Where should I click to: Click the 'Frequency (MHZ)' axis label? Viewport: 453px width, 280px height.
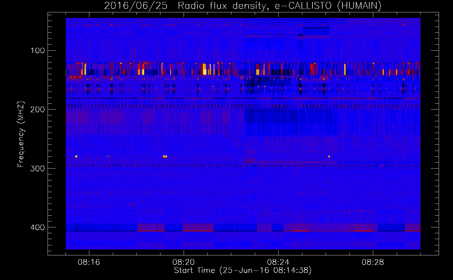click(x=21, y=134)
